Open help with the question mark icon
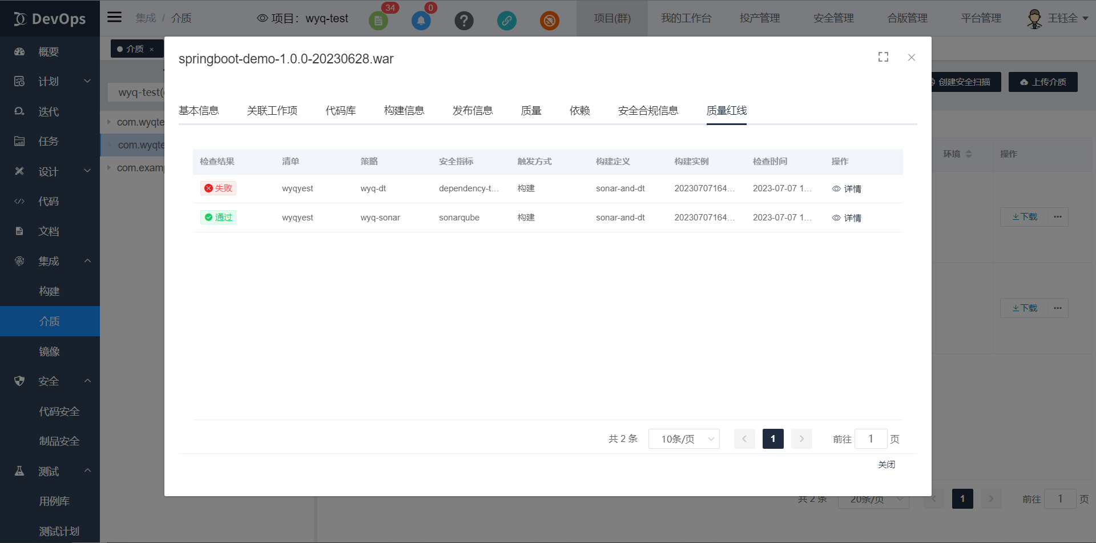The image size is (1096, 543). point(464,21)
